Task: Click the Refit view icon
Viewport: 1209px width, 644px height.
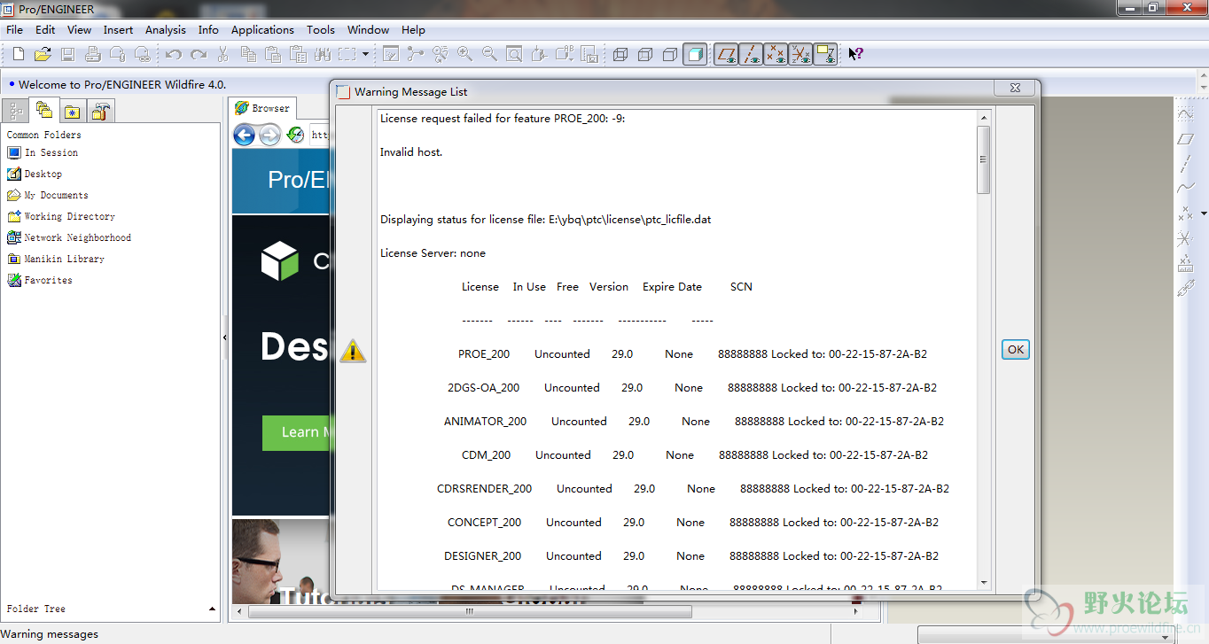Action: tap(514, 54)
